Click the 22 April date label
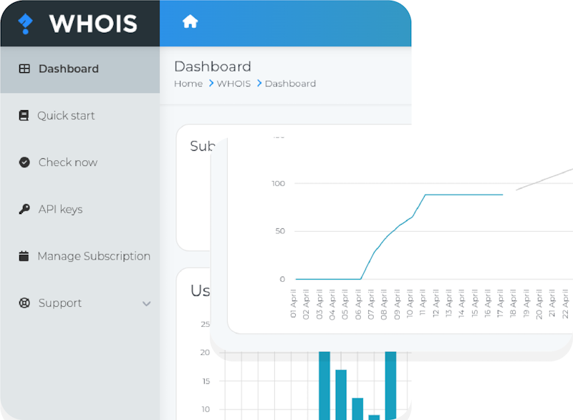Screen dimensions: 573x420 pyautogui.click(x=565, y=304)
